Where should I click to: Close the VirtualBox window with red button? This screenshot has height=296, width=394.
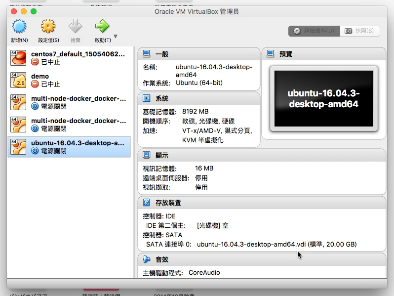[14, 11]
